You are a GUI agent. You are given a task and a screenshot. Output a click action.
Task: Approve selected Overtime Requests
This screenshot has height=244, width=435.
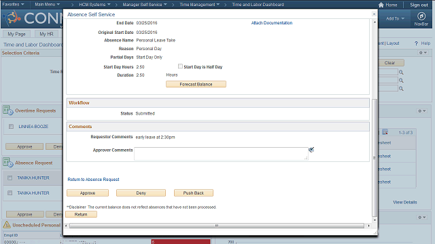pos(24,146)
